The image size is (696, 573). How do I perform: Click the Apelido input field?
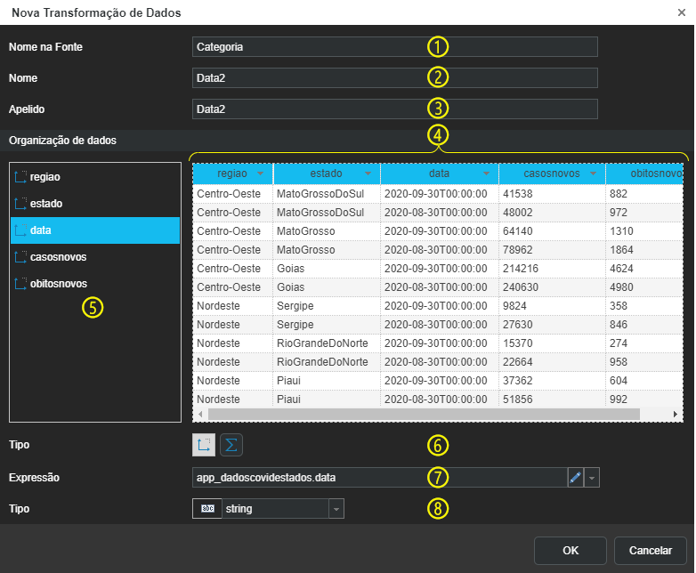point(395,109)
